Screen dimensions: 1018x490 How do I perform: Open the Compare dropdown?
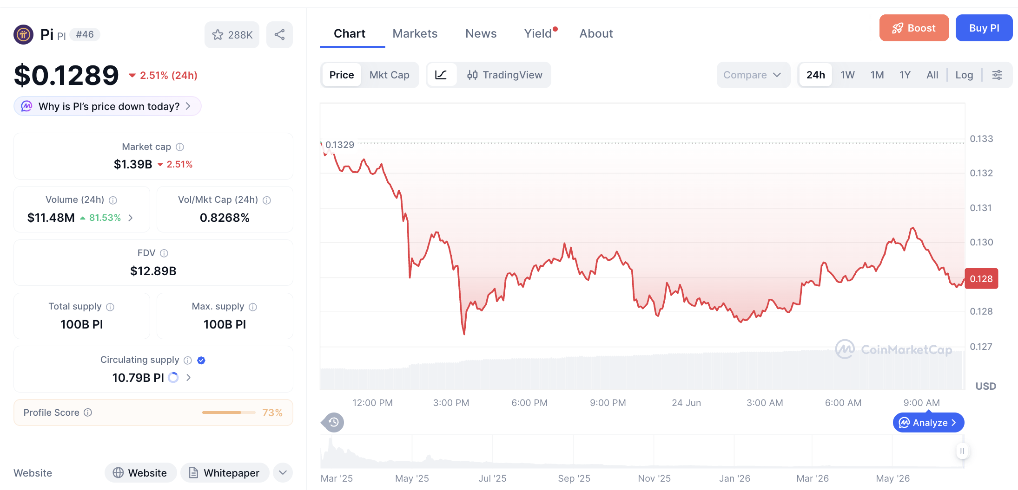753,75
